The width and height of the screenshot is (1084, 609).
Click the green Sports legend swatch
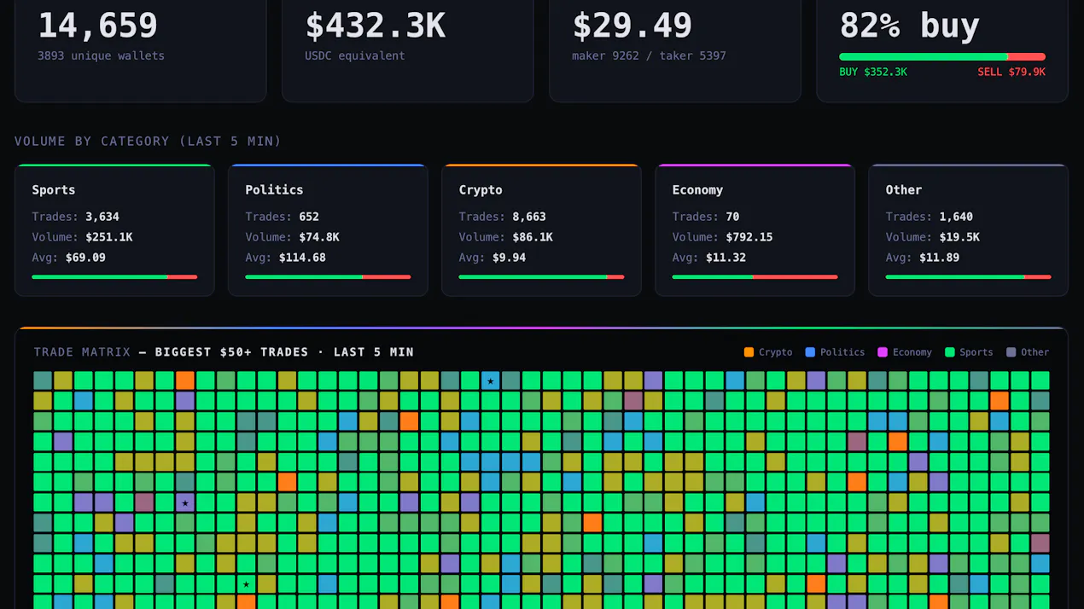click(950, 352)
